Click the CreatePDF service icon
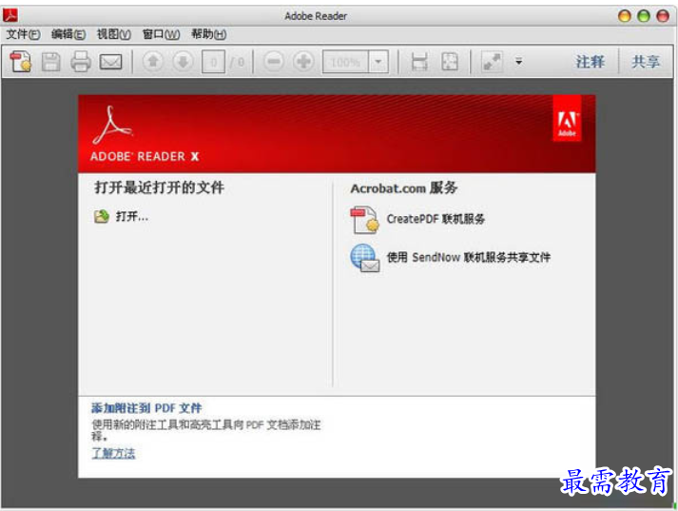 tap(364, 220)
